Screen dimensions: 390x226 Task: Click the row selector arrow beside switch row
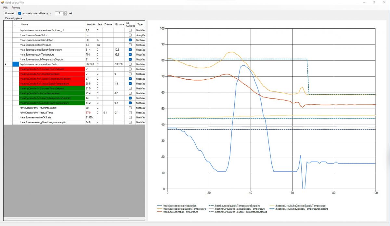click(6, 64)
